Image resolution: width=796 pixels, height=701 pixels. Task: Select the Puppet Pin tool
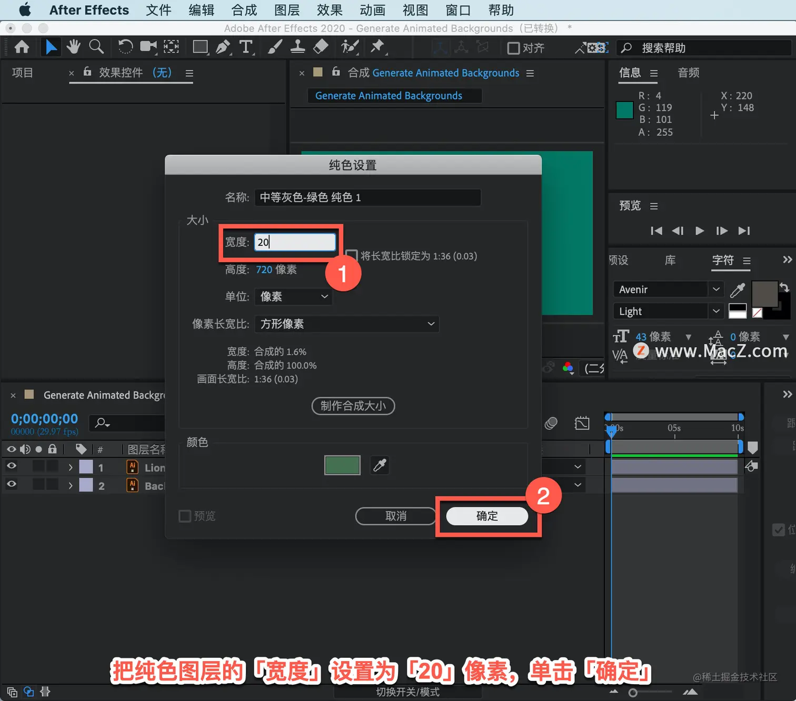(x=377, y=47)
